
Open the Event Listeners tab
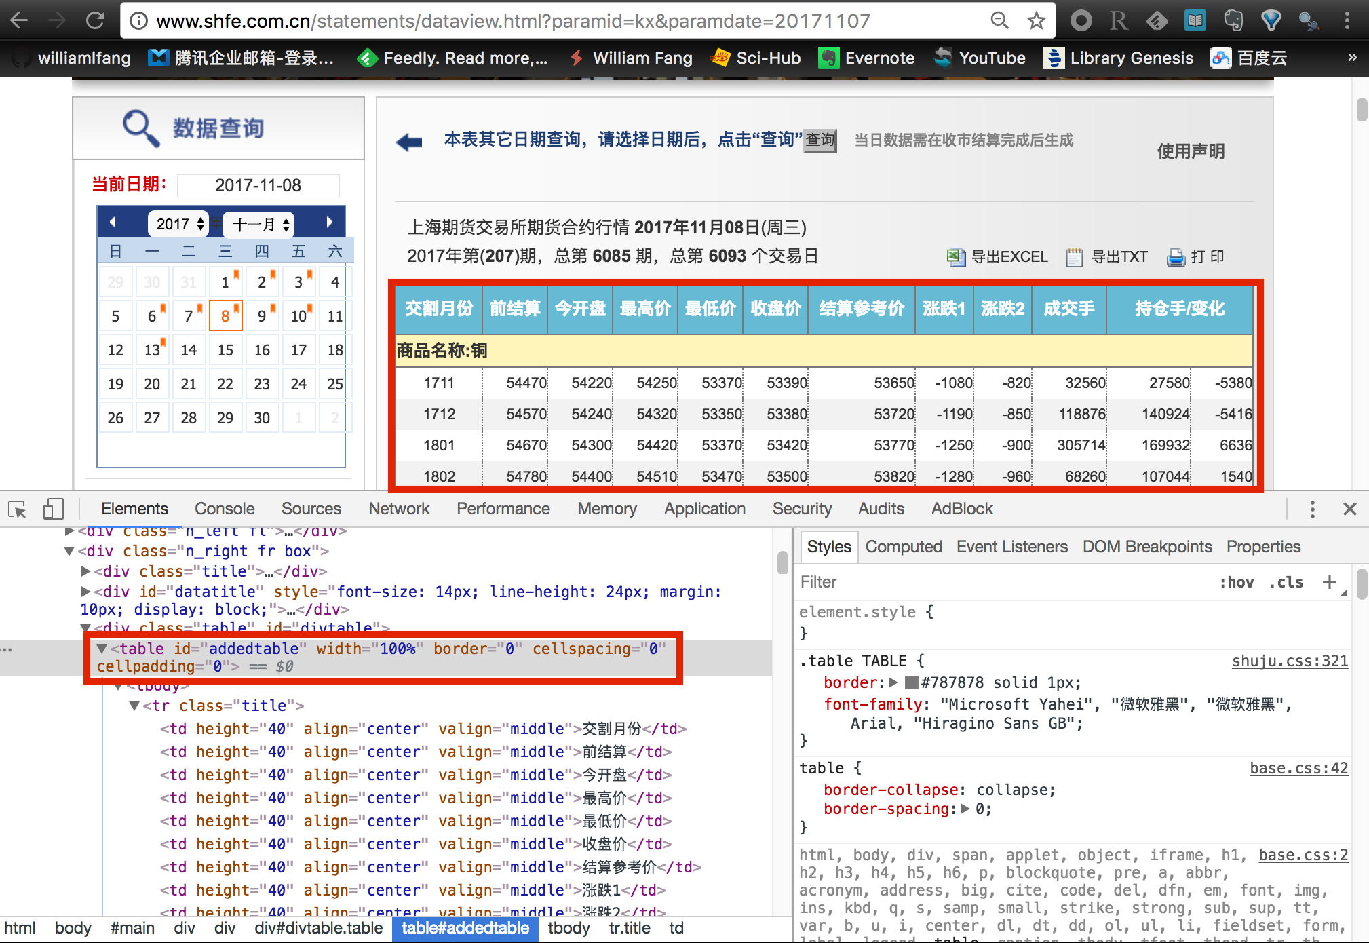point(1012,547)
